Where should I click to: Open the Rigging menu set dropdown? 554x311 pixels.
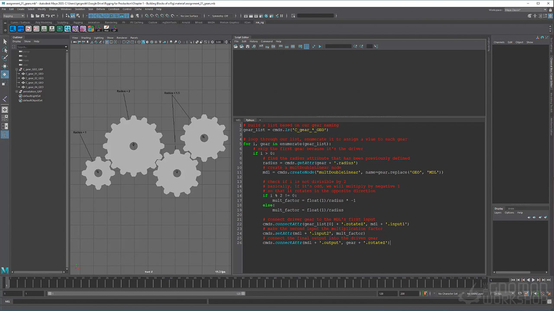click(14, 16)
